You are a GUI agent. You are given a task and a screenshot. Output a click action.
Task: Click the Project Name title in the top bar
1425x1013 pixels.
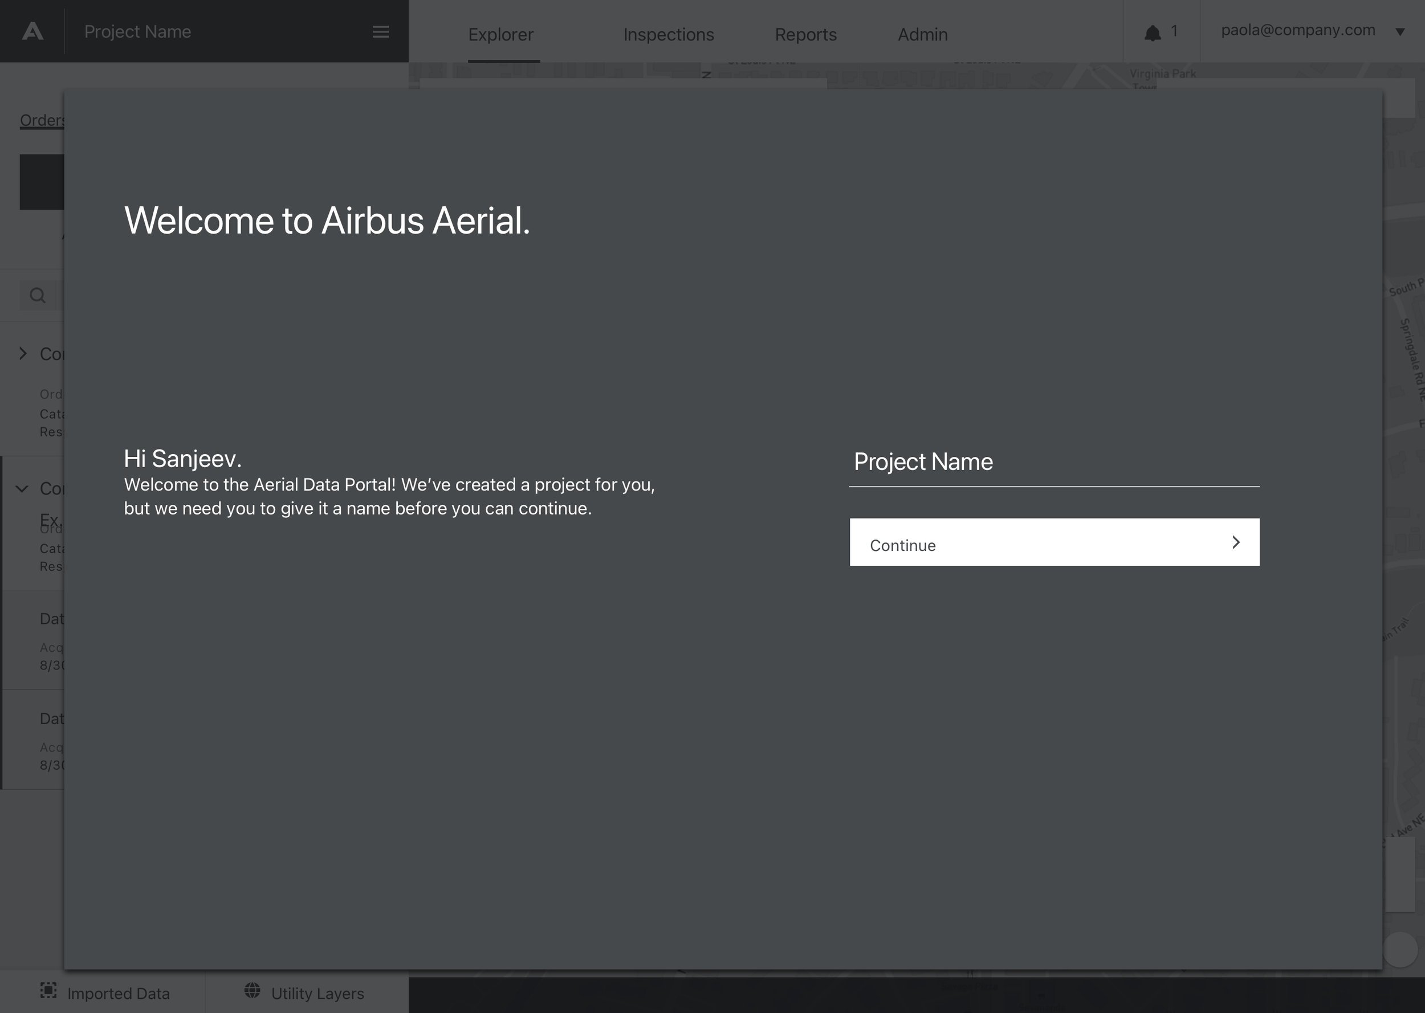point(137,31)
